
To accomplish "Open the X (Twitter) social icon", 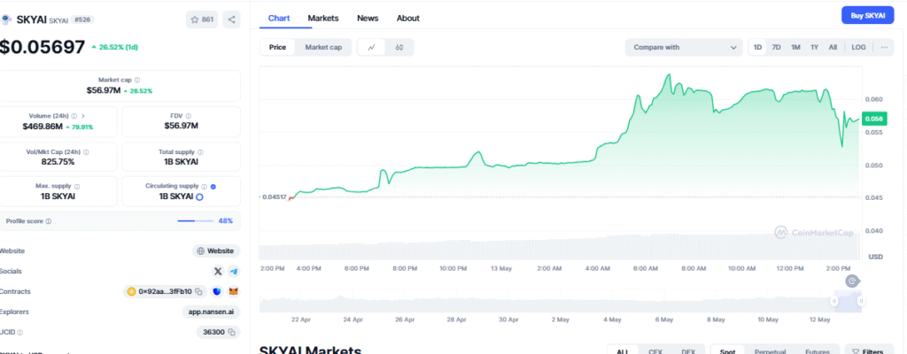I will pyautogui.click(x=218, y=272).
